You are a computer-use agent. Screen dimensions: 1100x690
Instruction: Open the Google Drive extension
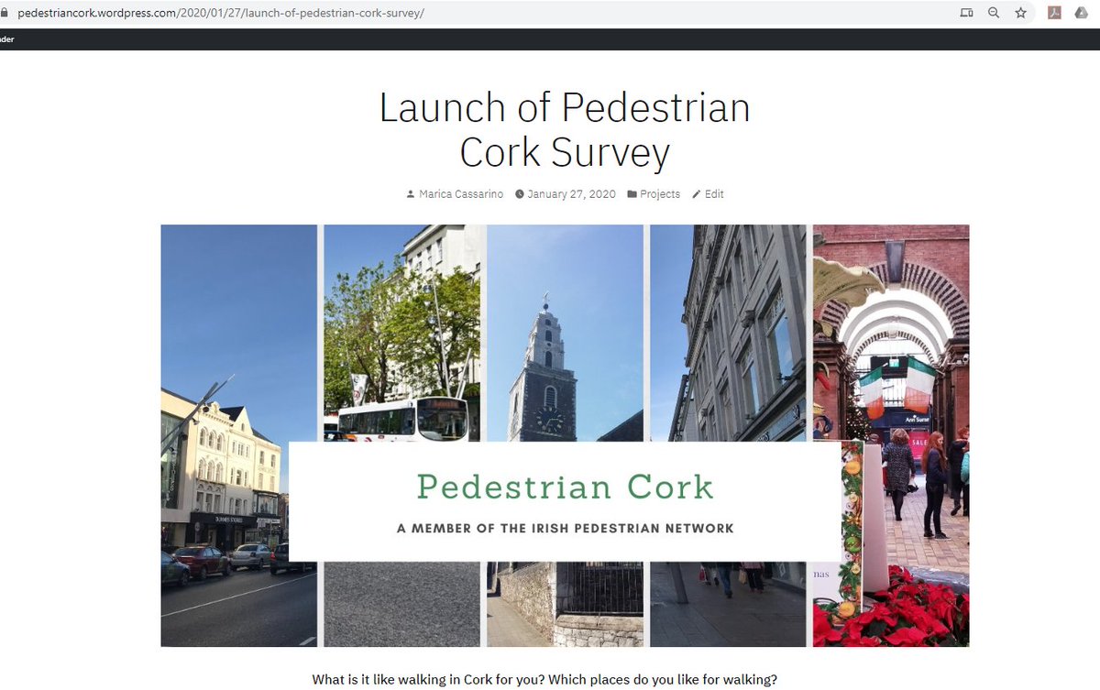[1082, 14]
